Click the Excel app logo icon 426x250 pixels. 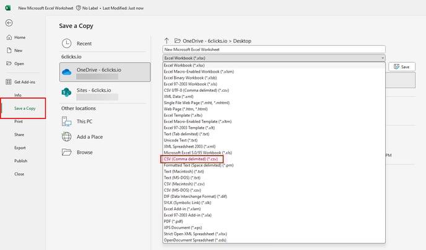coord(8,8)
